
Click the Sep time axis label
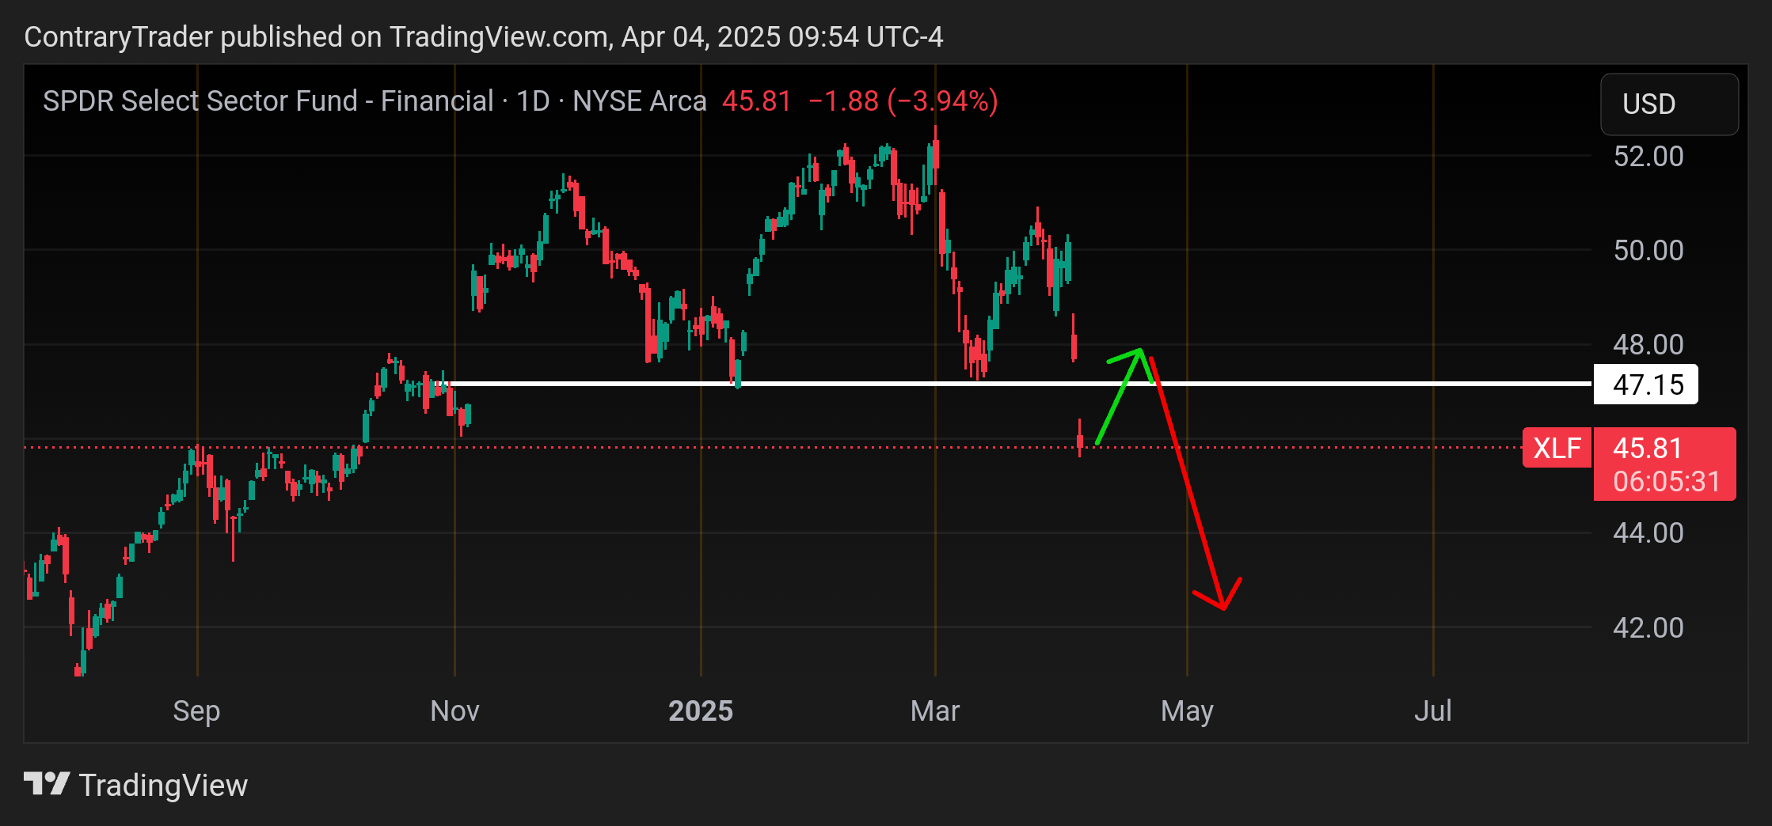click(x=196, y=710)
